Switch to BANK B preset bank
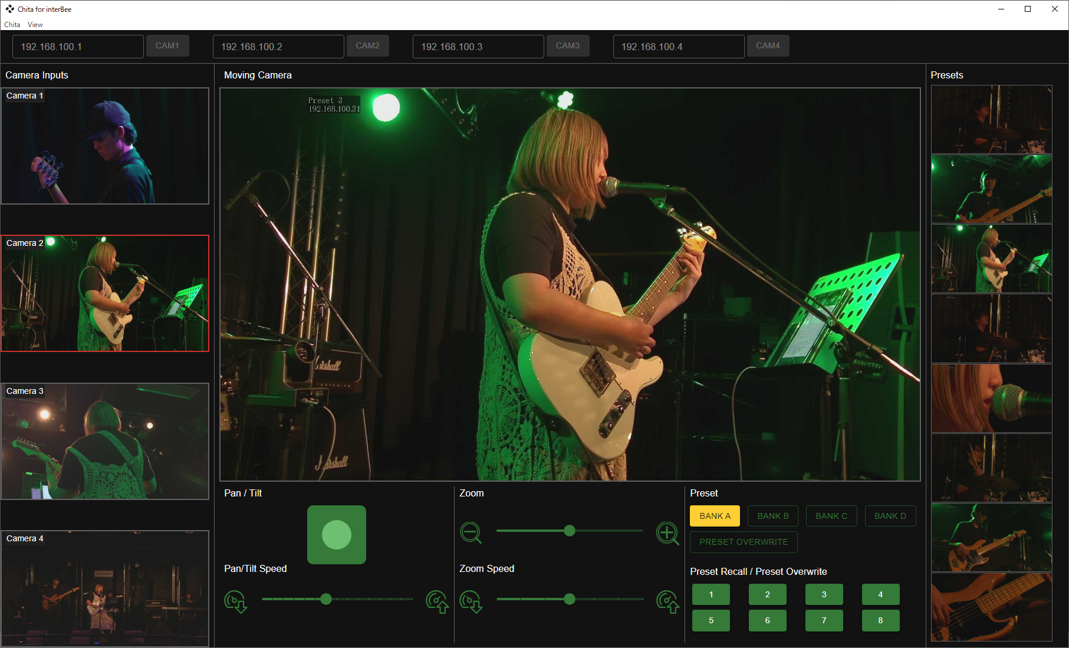The image size is (1069, 648). [x=772, y=516]
